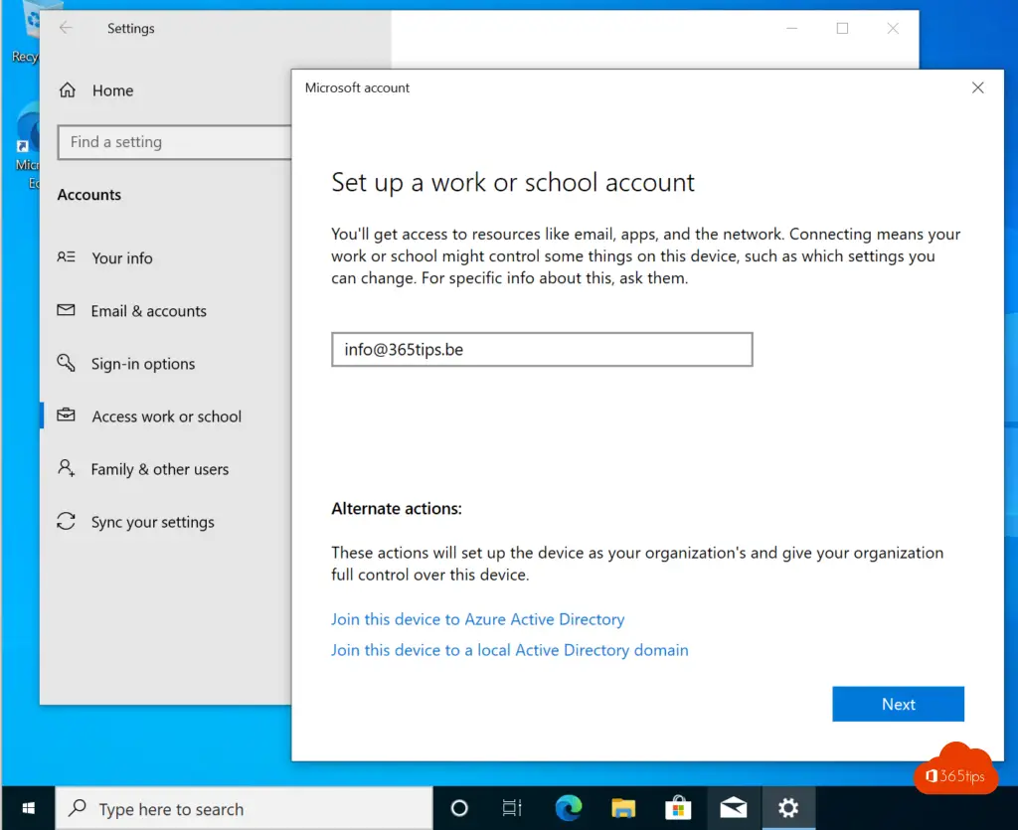Click Join this device to Azure Active Directory
This screenshot has height=830, width=1018.
coord(477,619)
